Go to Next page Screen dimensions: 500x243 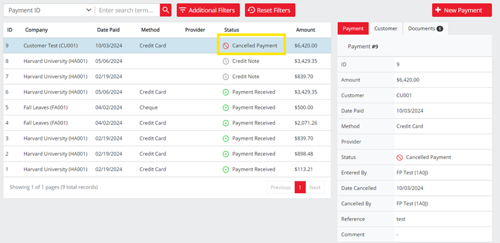point(315,187)
